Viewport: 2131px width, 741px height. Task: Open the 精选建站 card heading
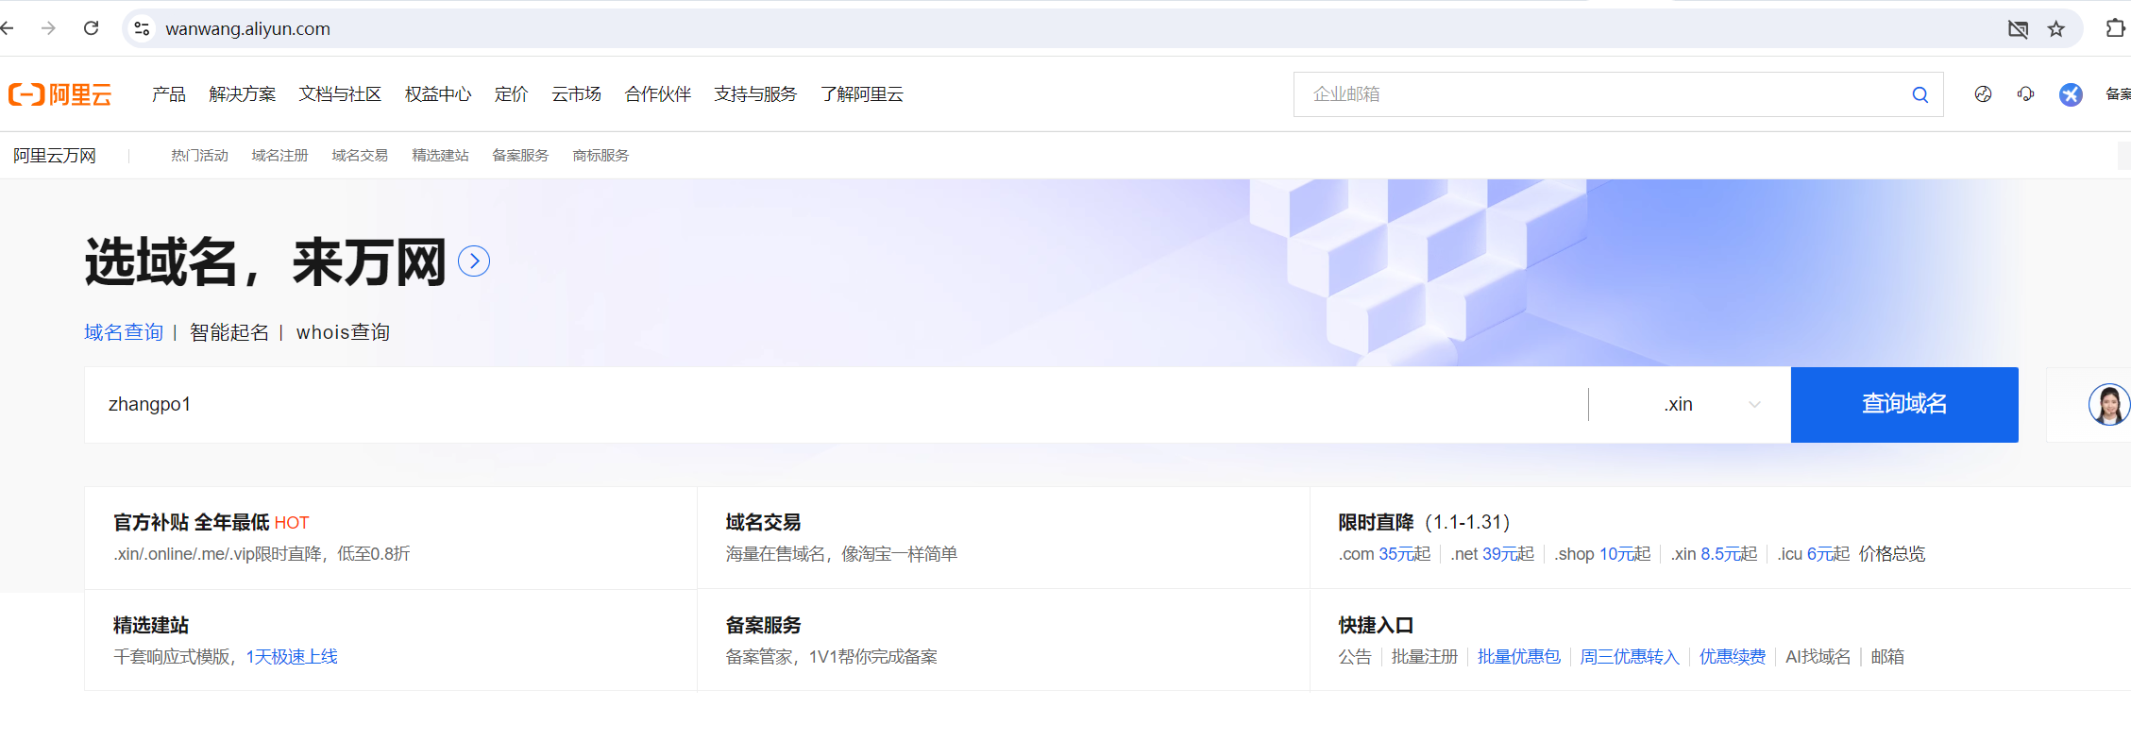(151, 625)
